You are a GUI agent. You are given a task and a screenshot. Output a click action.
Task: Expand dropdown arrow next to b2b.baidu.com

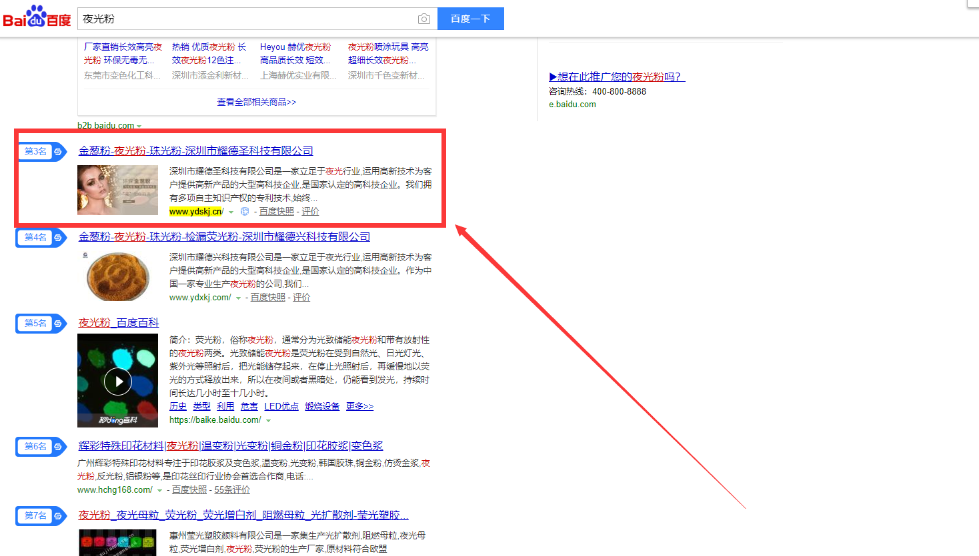(x=139, y=126)
